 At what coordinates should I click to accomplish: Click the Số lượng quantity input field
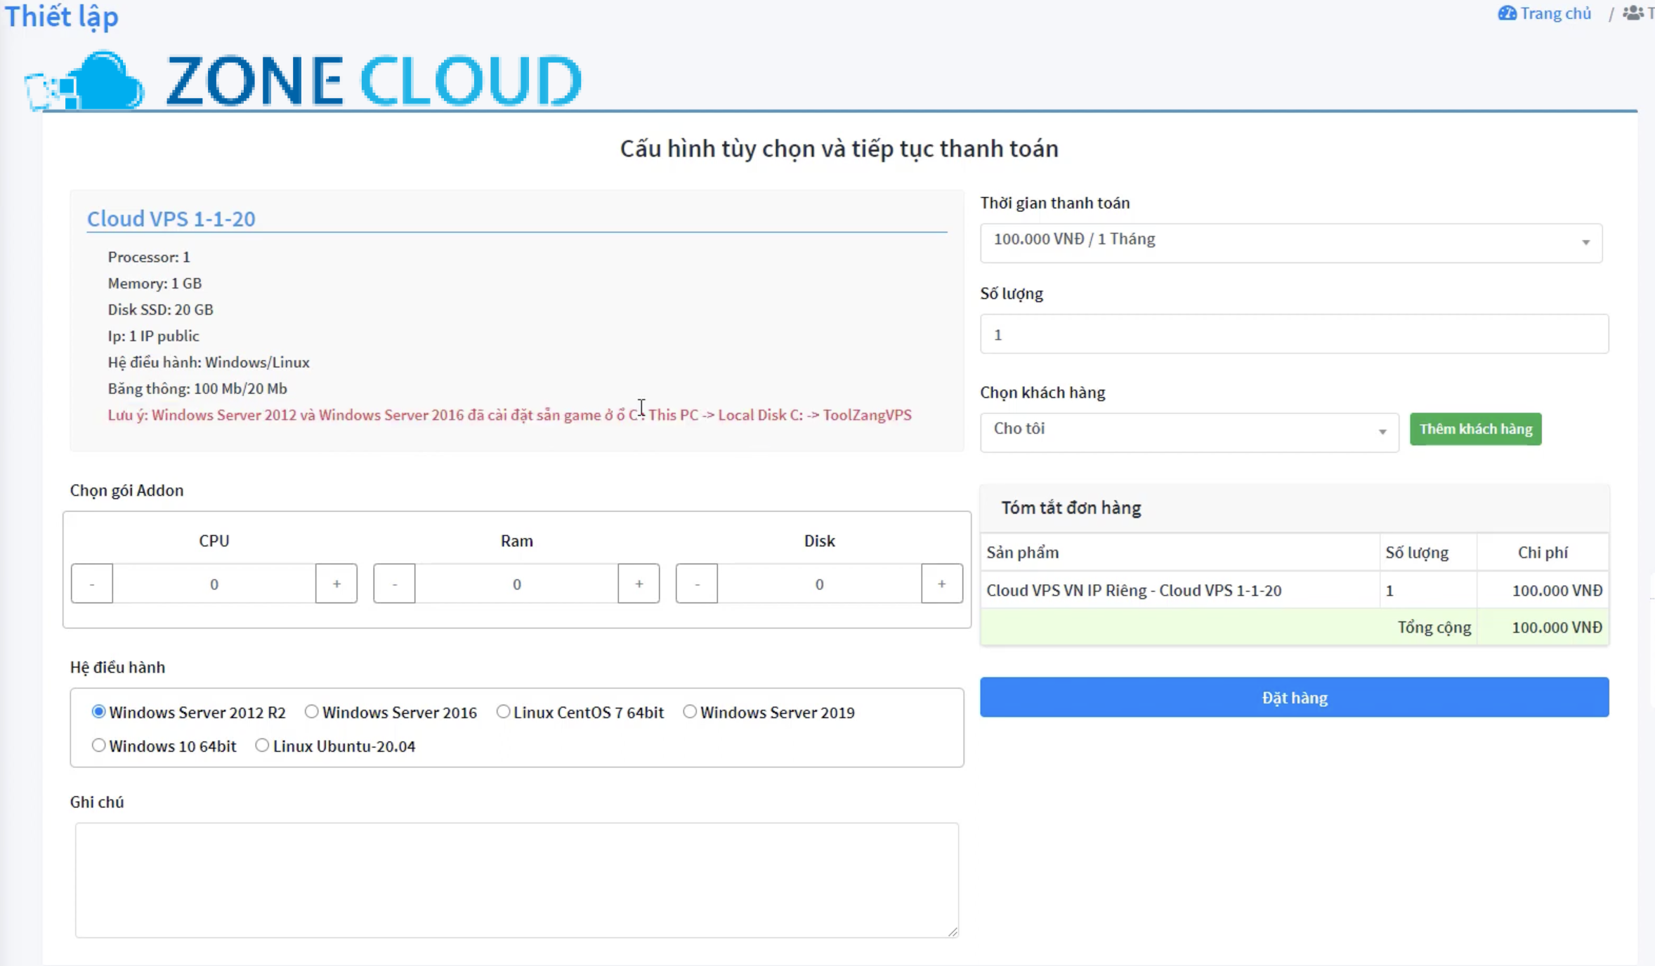(x=1294, y=334)
